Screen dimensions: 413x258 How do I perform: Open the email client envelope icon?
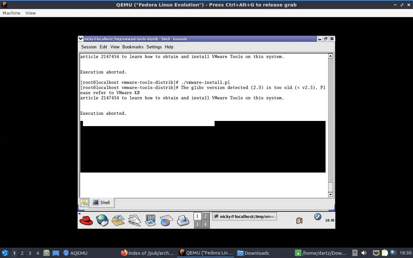tap(118, 220)
